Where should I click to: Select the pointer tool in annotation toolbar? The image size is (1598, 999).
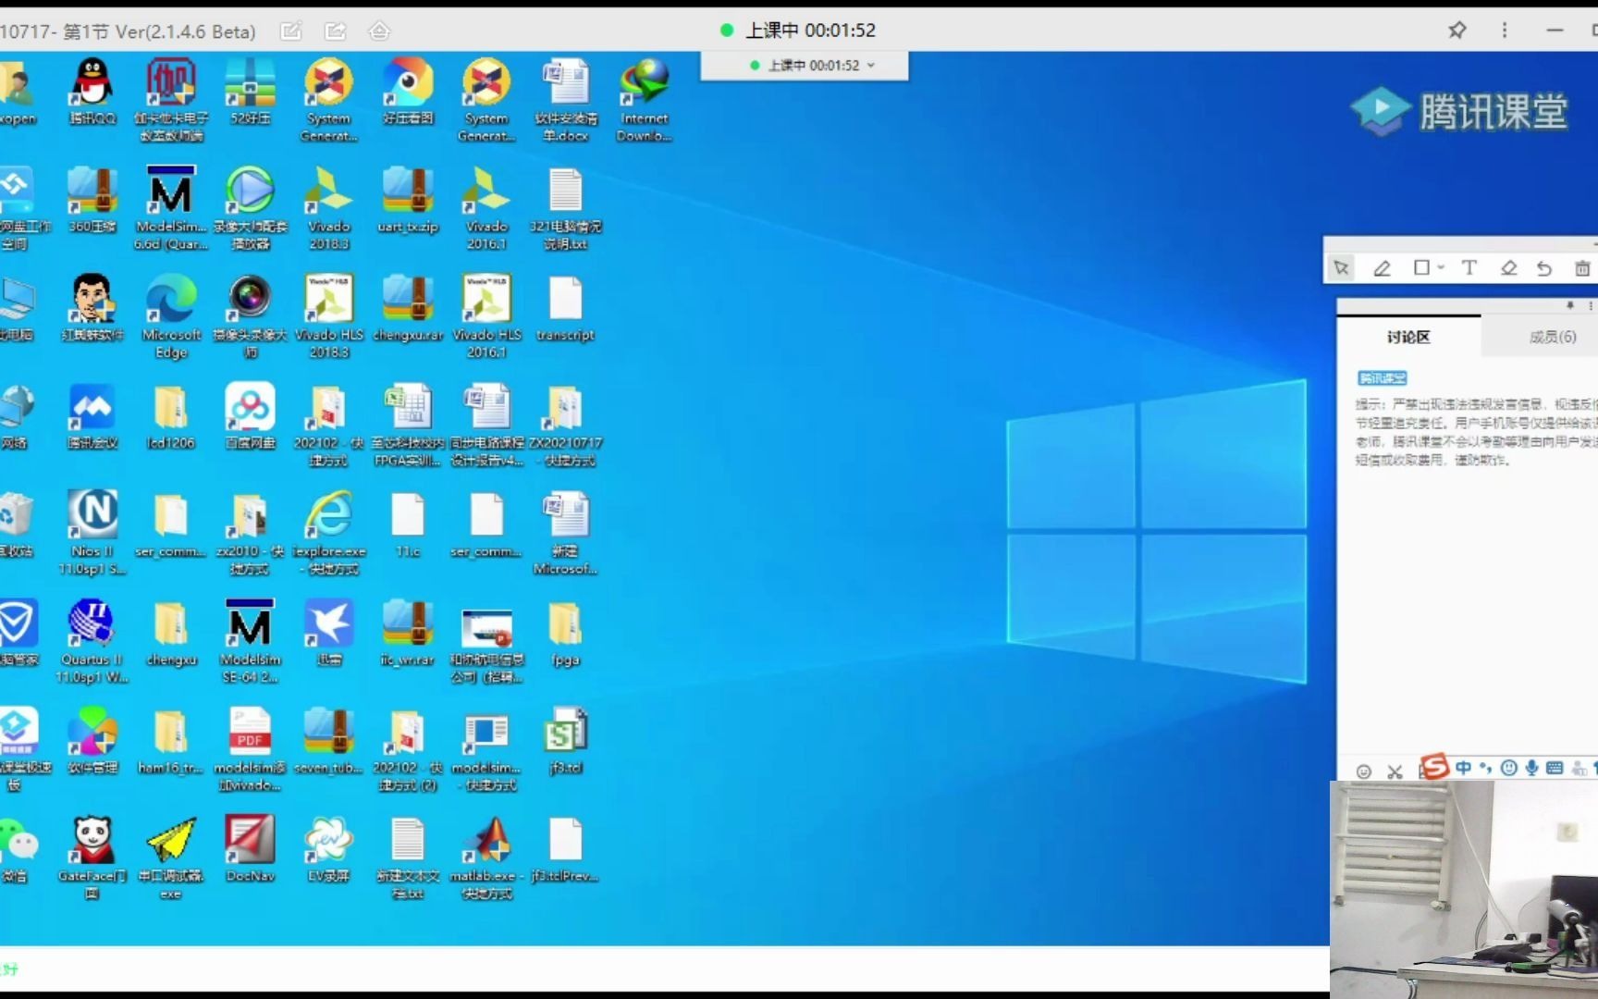(1341, 268)
